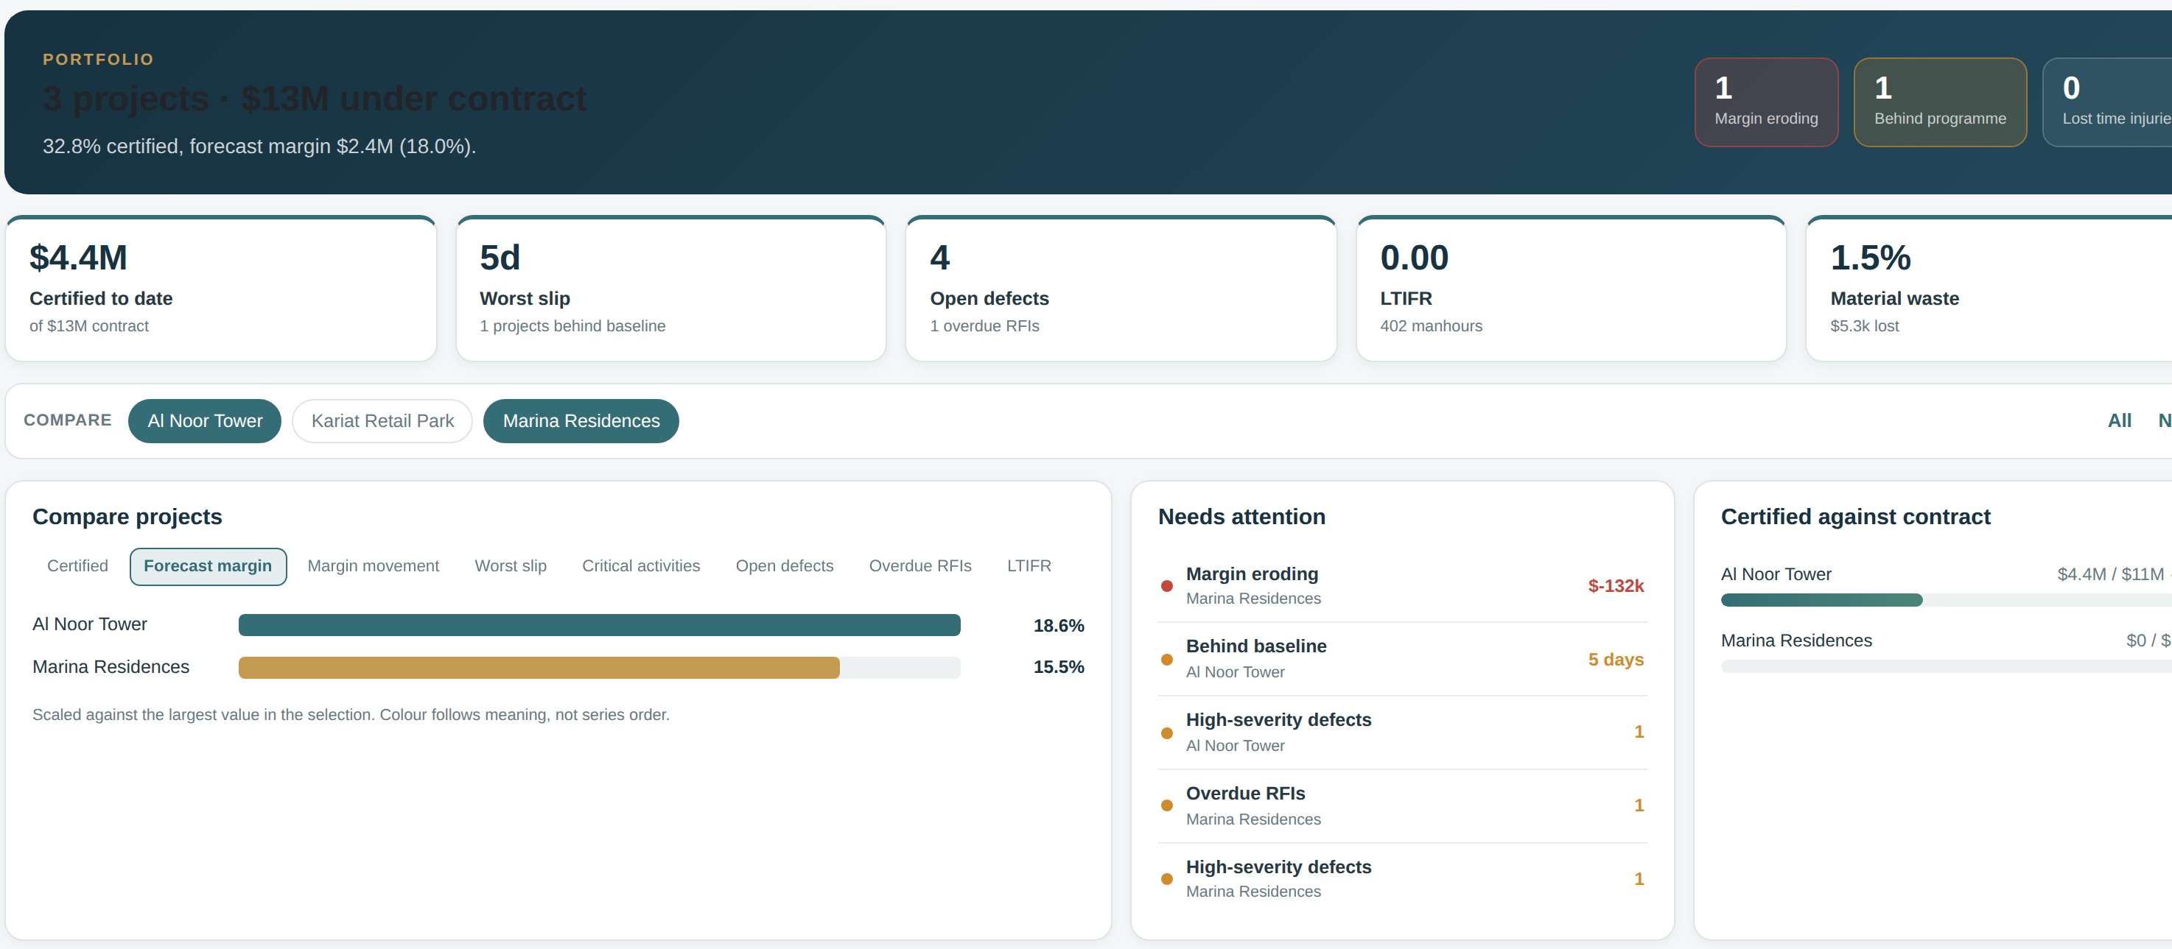The height and width of the screenshot is (949, 2172).
Task: Click the Behind programme summary badge
Action: coord(1939,102)
